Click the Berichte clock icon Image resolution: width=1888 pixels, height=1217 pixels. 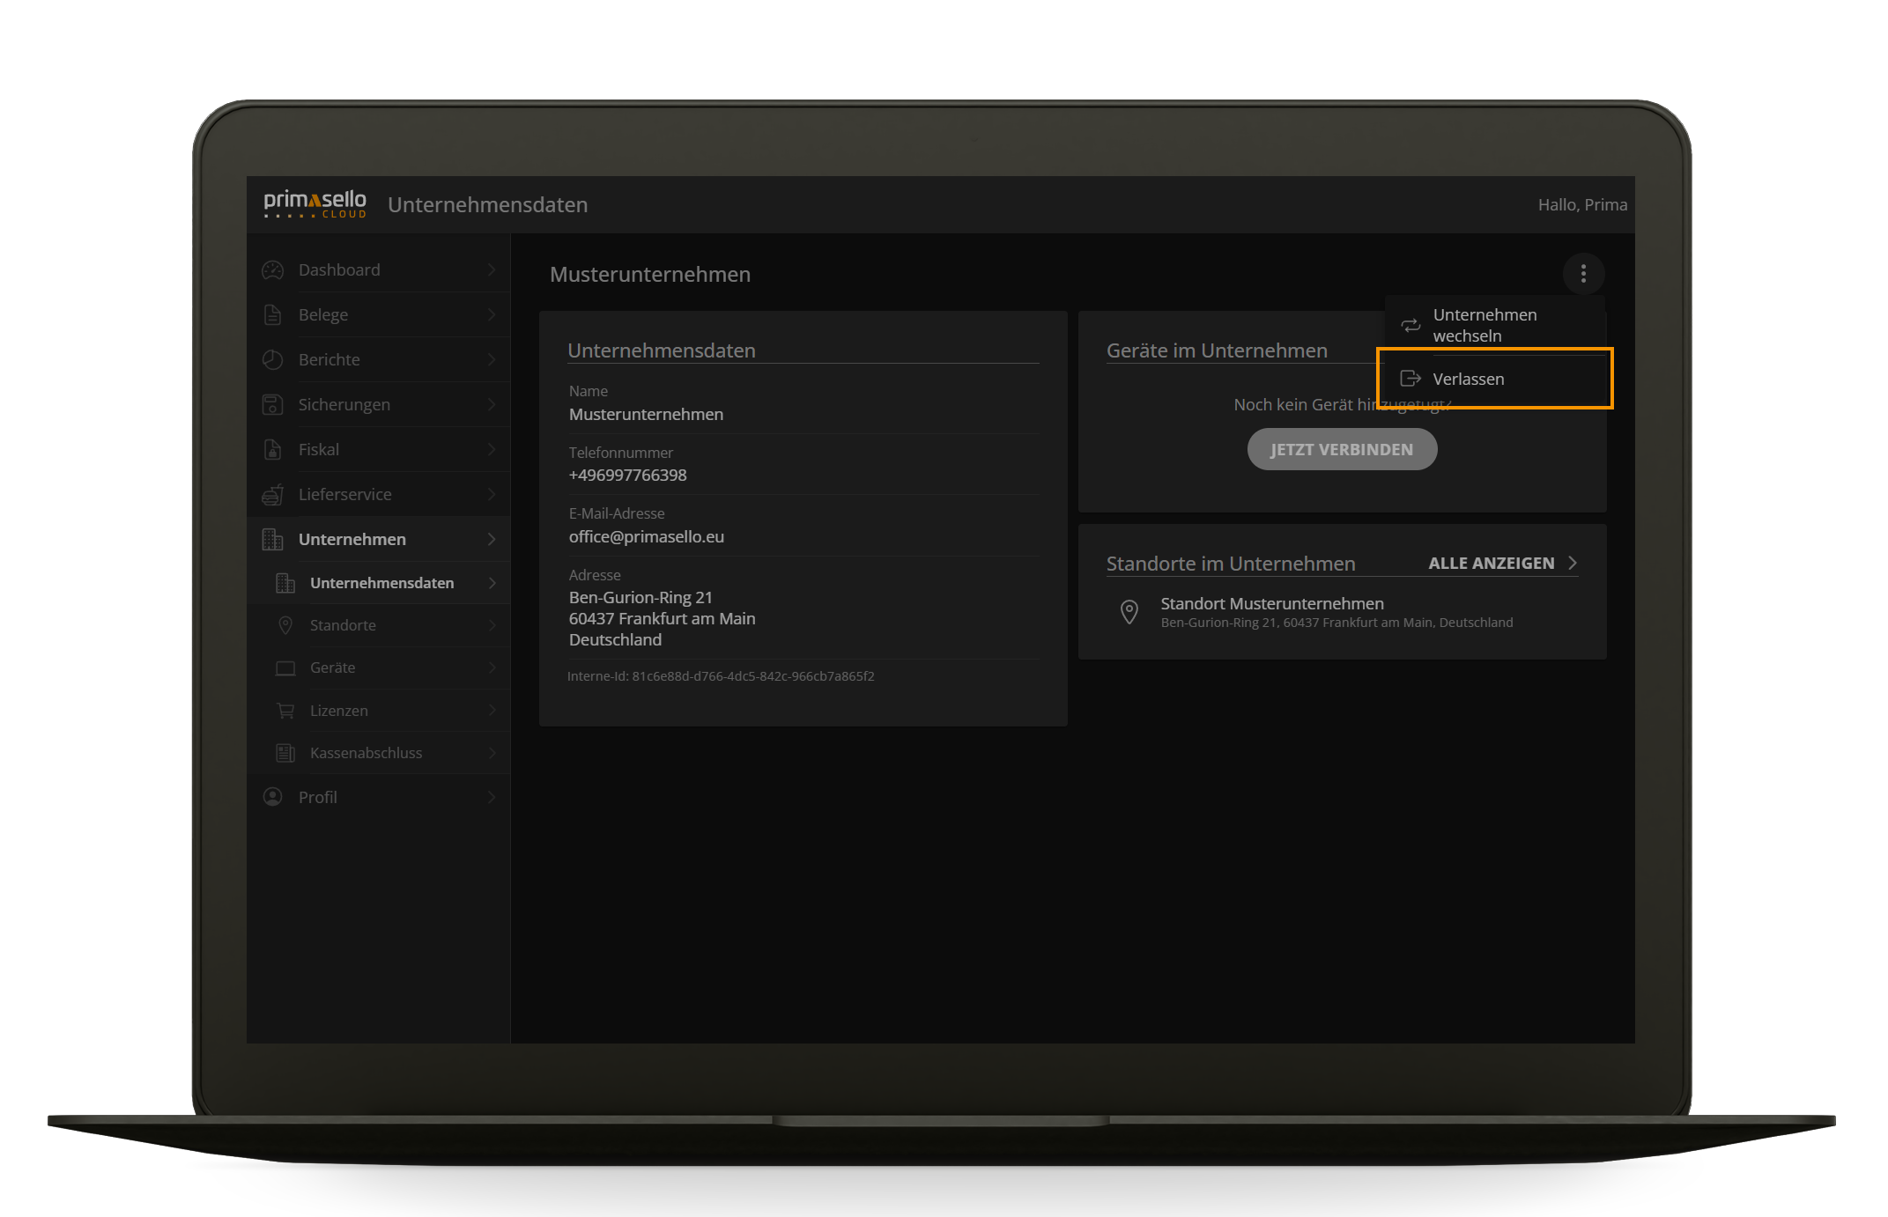pyautogui.click(x=272, y=359)
